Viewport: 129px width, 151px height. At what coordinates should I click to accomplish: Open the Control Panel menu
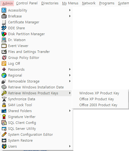(x=27, y=3)
